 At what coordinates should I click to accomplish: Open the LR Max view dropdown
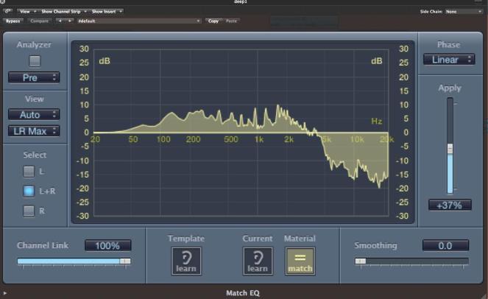34,131
